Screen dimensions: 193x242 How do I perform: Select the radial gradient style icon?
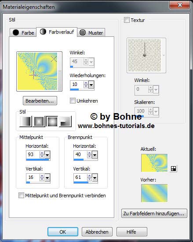click(x=66, y=121)
